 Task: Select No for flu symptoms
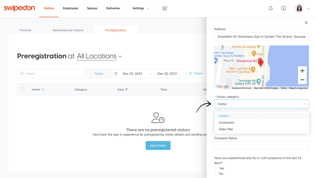[x=216, y=173]
